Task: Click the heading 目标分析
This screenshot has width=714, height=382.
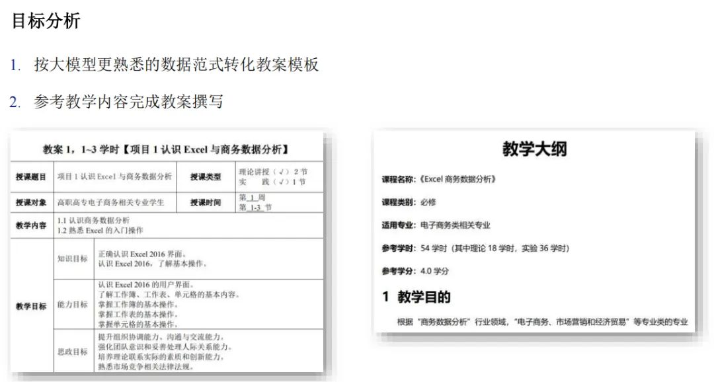Action: pos(46,21)
